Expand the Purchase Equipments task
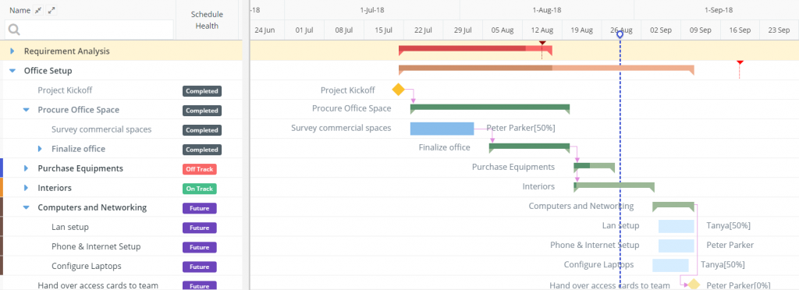Image resolution: width=799 pixels, height=290 pixels. coord(26,168)
